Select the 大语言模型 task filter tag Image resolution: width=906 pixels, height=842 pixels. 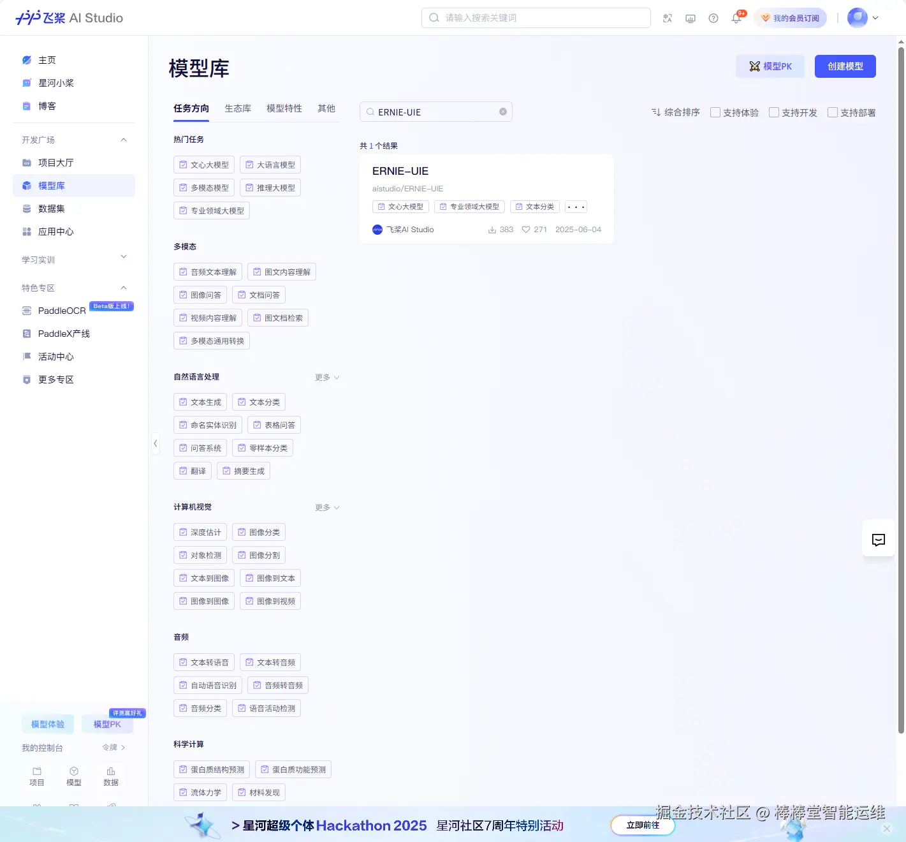[270, 165]
